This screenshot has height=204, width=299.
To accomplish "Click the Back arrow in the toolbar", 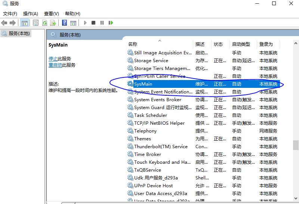I will pos(4,23).
